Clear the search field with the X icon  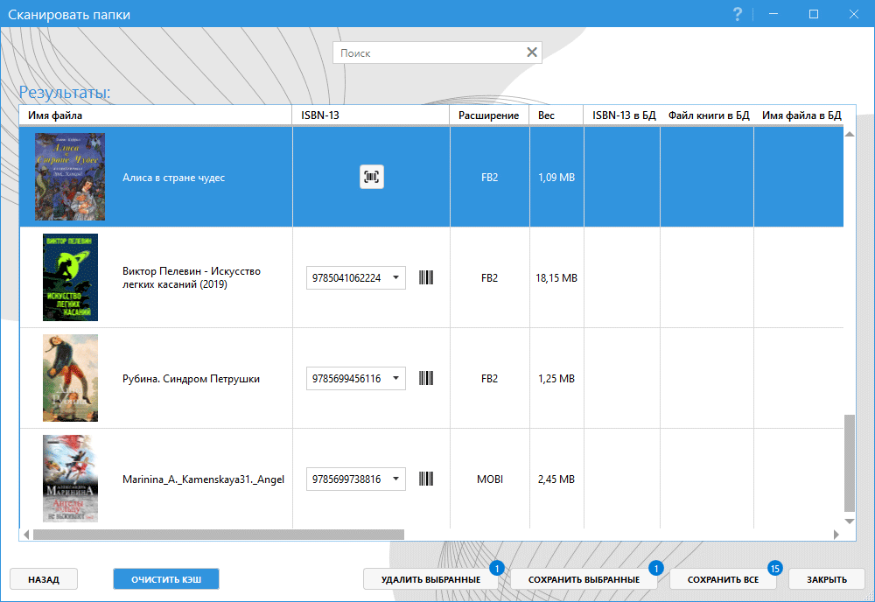coord(531,52)
